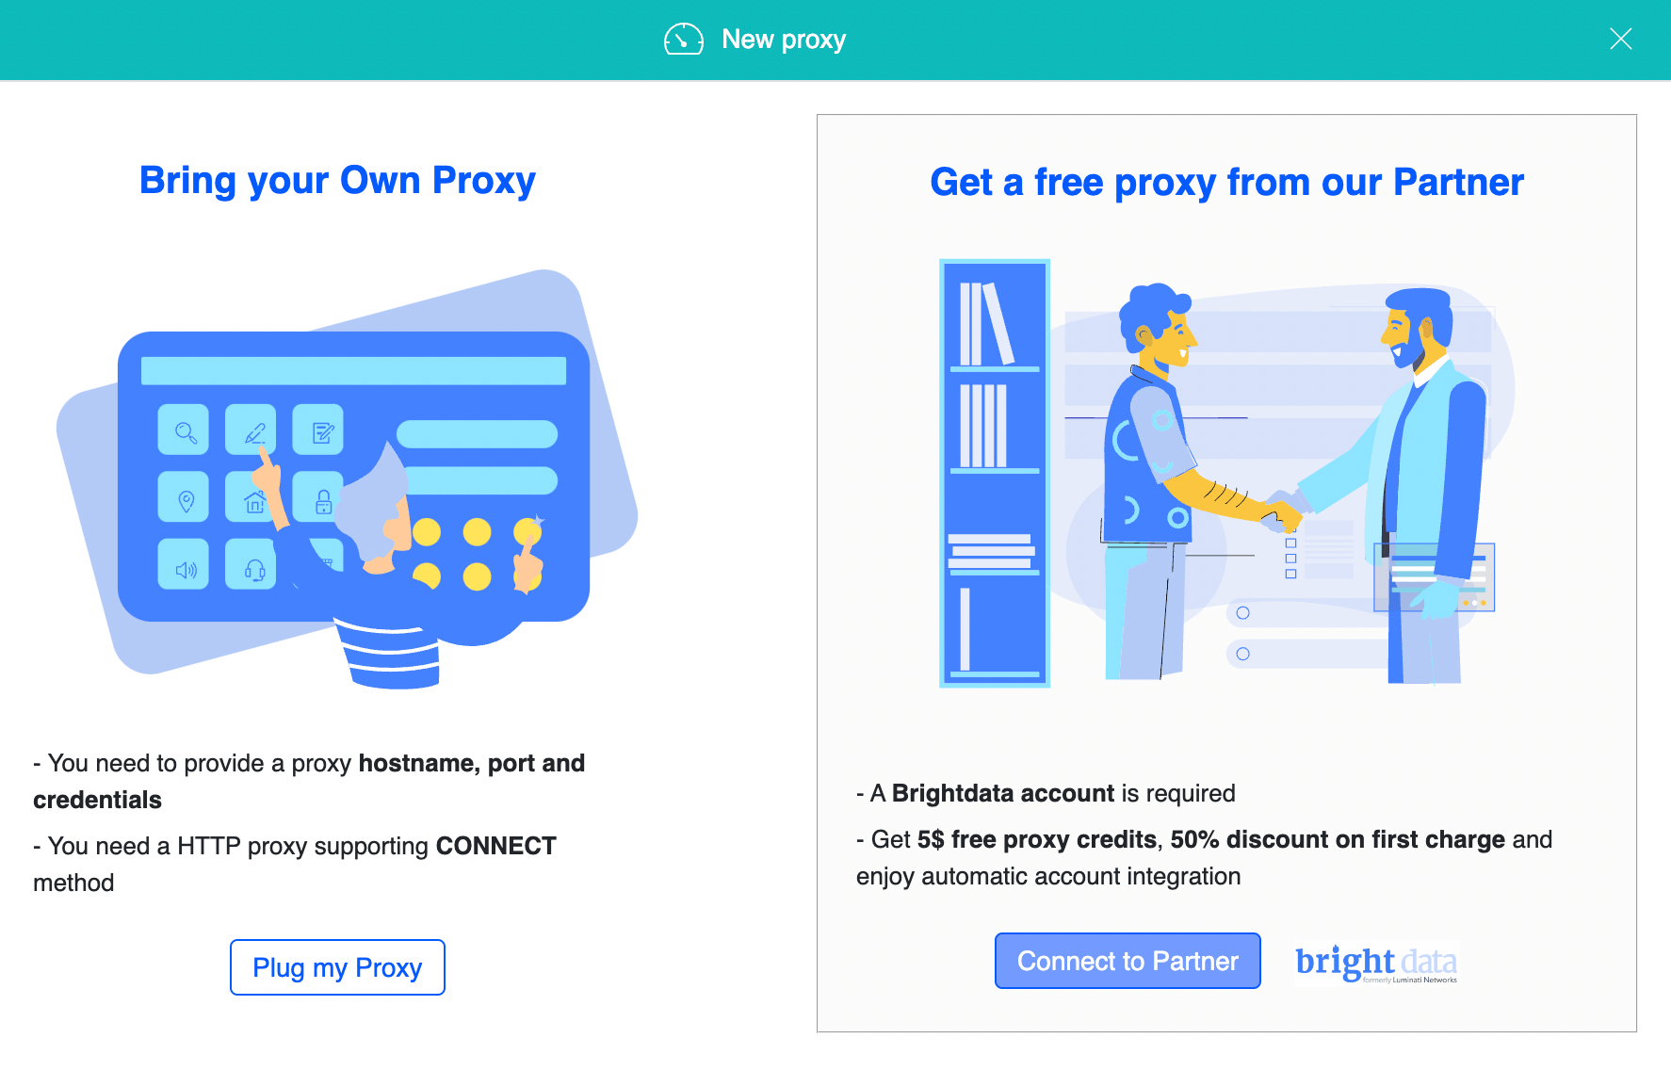Click the magnifier icon in the proxy illustration
This screenshot has width=1671, height=1070.
click(x=185, y=430)
